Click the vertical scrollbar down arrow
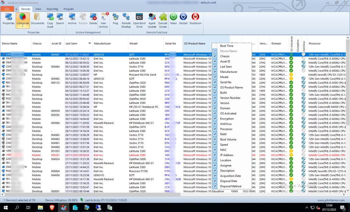This screenshot has height=212, width=350. (348, 191)
